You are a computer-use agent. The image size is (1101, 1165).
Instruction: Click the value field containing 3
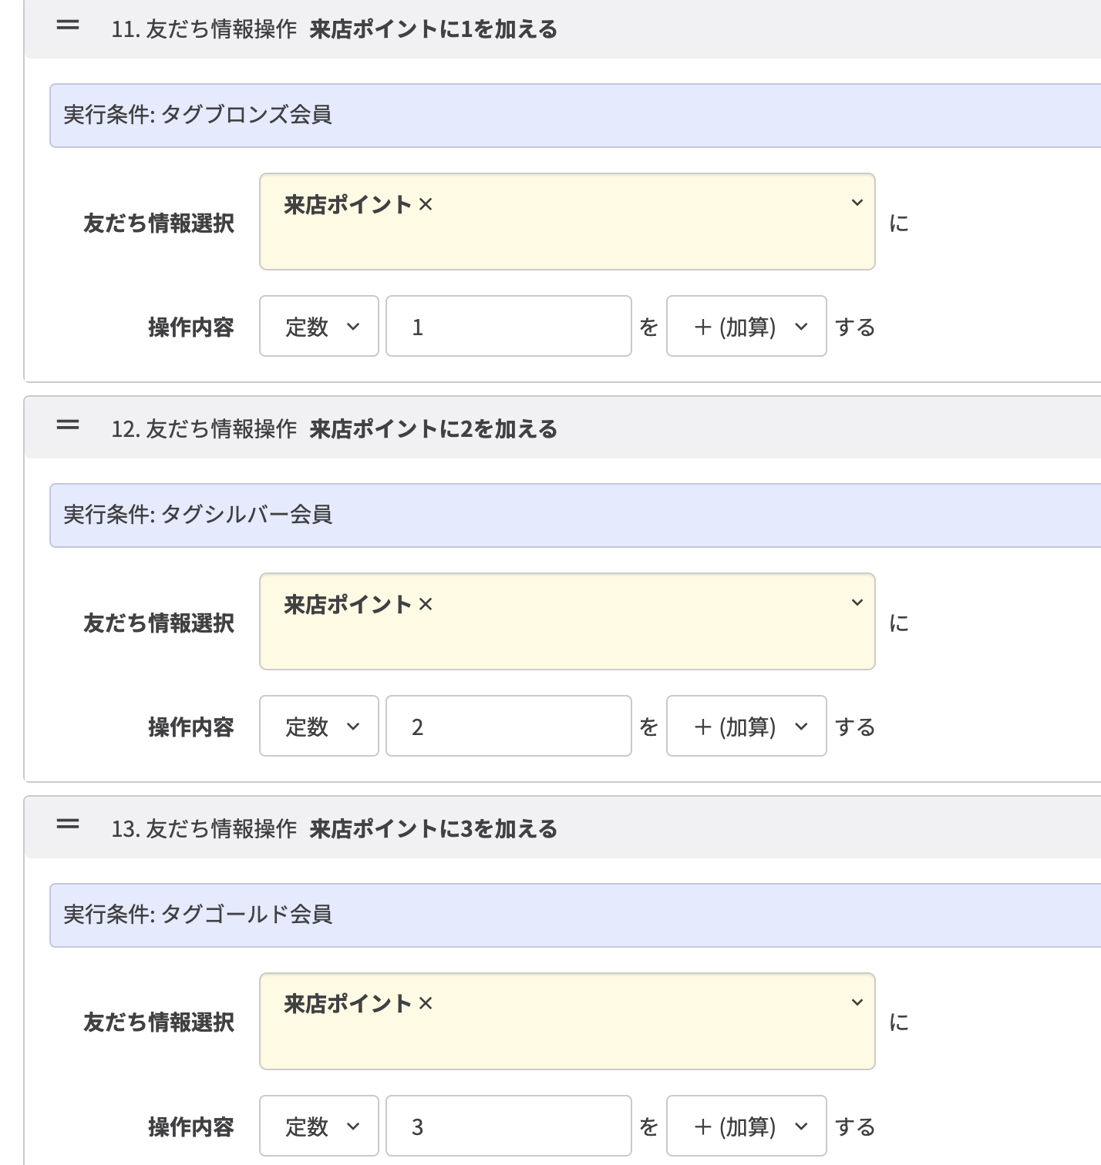[508, 1125]
